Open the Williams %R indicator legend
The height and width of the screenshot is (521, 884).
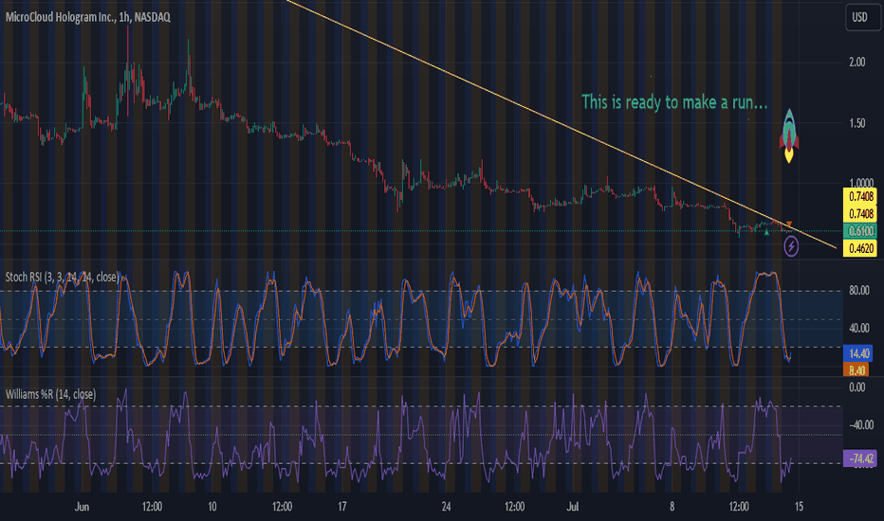click(x=50, y=394)
